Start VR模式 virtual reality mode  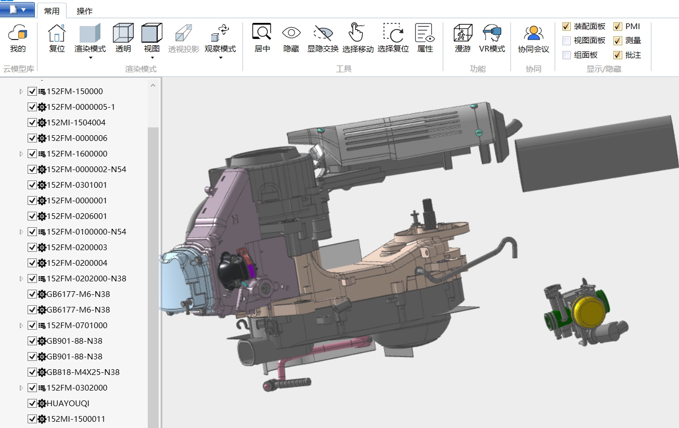pos(492,36)
